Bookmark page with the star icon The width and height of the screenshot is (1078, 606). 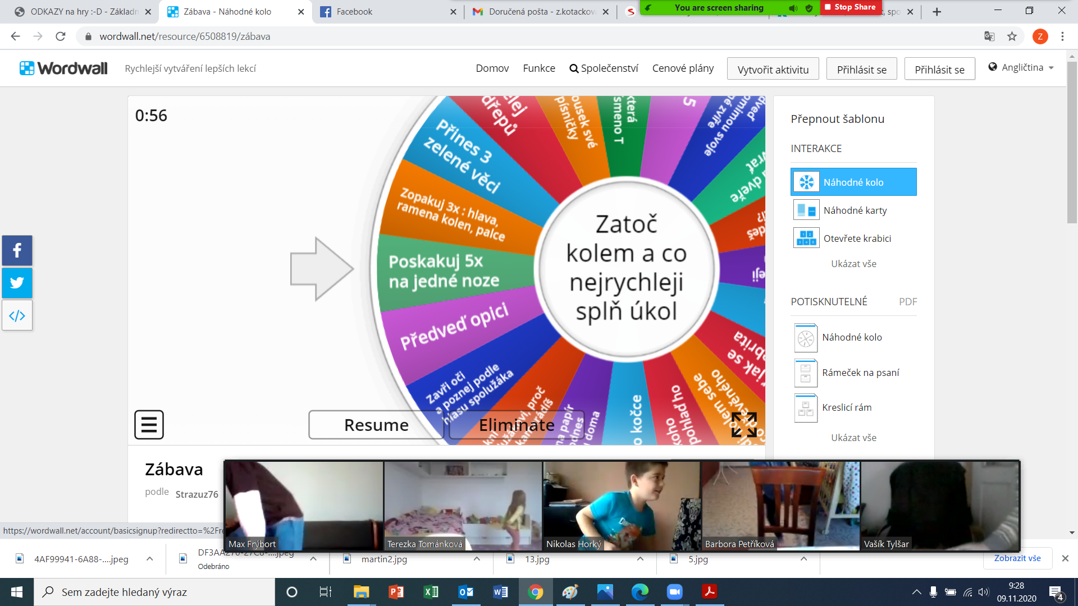(1012, 36)
